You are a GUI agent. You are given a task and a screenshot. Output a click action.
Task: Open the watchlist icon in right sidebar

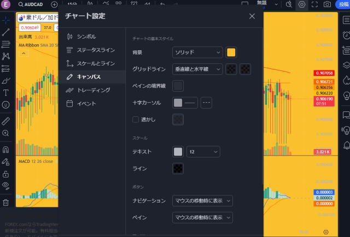click(x=346, y=20)
